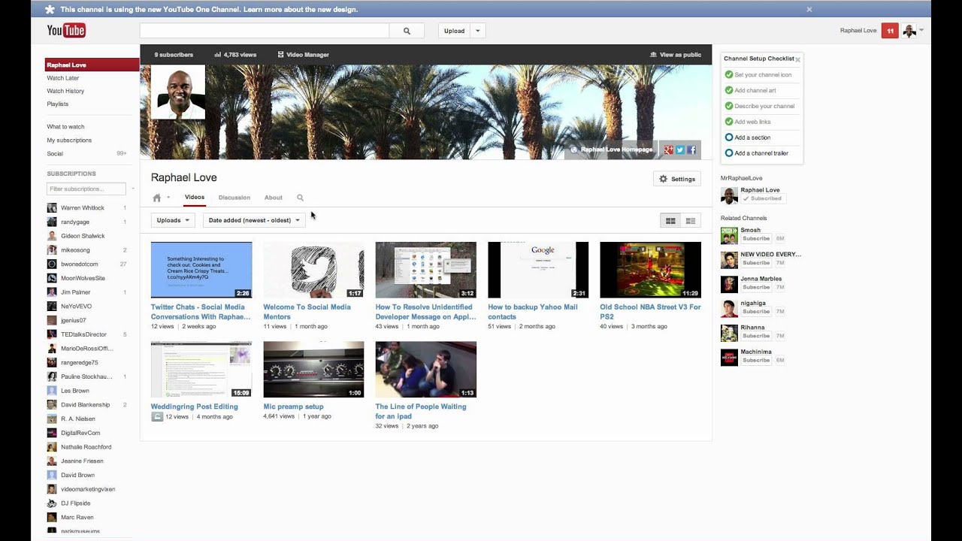
Task: Open channel Settings button
Action: point(677,179)
